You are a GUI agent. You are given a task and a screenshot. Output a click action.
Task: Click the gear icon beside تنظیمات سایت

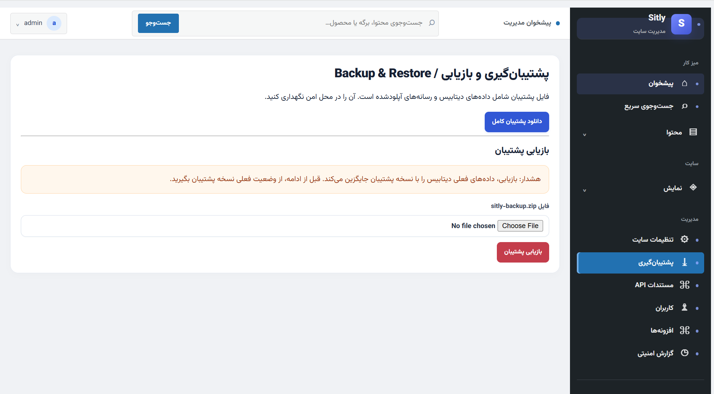[x=684, y=239]
